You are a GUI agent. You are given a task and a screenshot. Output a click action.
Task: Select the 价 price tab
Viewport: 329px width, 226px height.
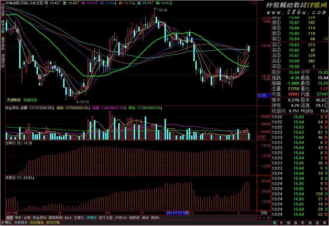[282, 223]
